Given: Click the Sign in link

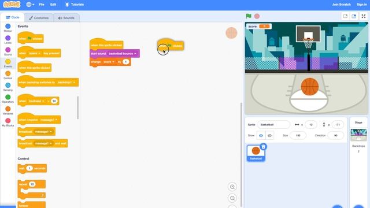Looking at the screenshot, I should pos(362,5).
